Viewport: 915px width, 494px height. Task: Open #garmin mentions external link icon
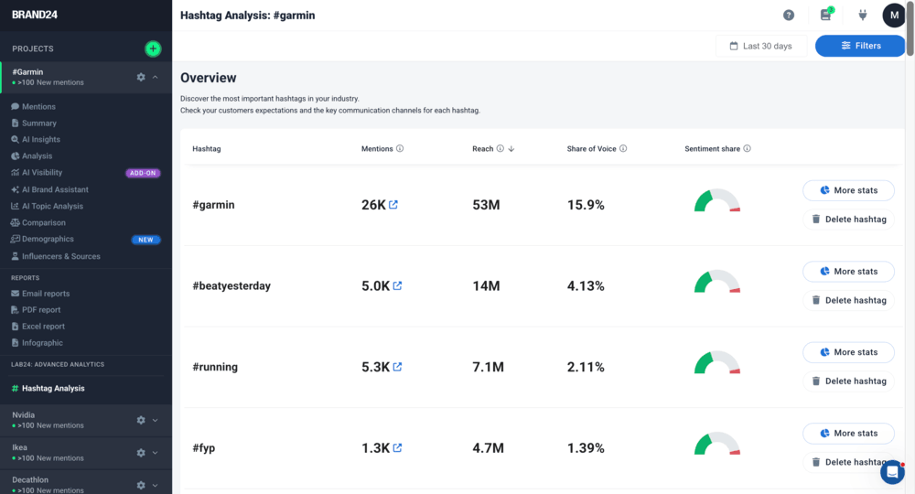coord(393,205)
